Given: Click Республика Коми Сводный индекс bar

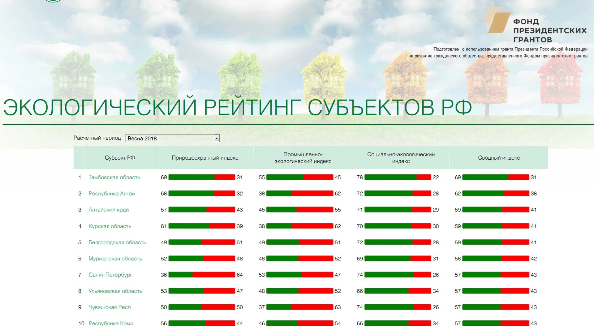Looking at the screenshot, I should [496, 323].
